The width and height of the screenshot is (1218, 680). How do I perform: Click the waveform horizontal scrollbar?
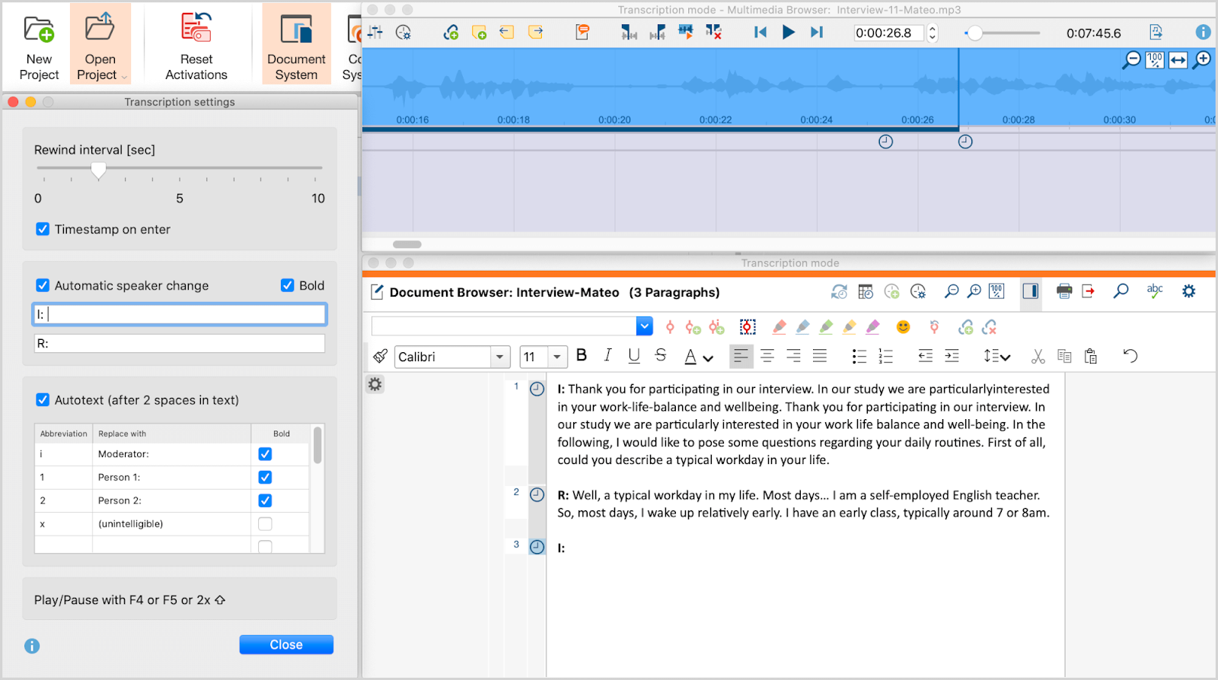click(x=407, y=244)
